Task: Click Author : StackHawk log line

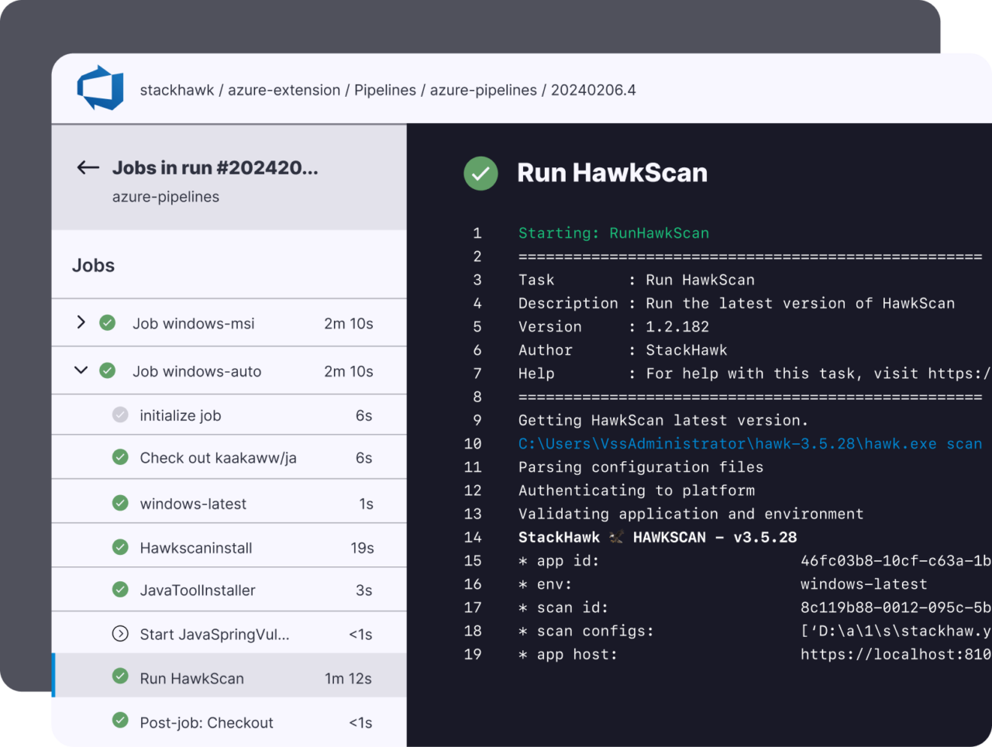Action: [x=623, y=350]
